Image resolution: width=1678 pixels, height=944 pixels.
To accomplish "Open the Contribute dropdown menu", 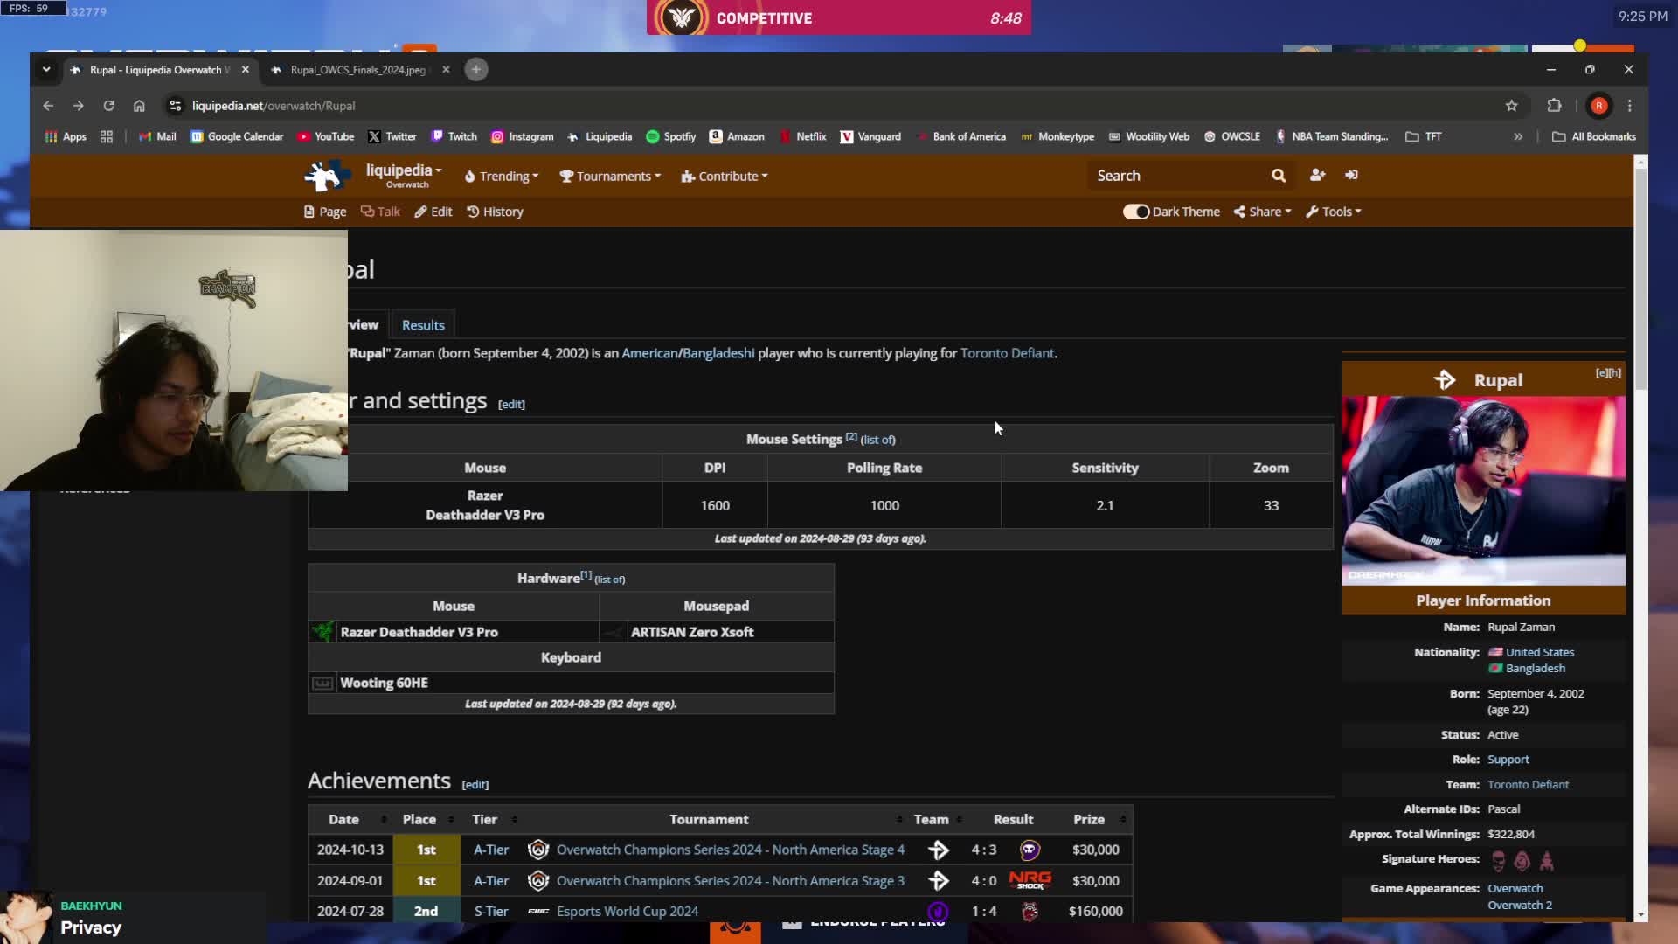I will (725, 177).
